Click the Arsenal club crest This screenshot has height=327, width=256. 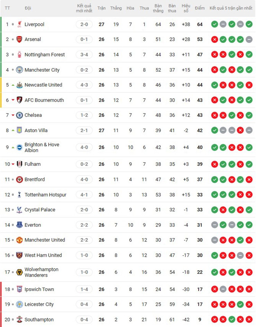pyautogui.click(x=19, y=39)
